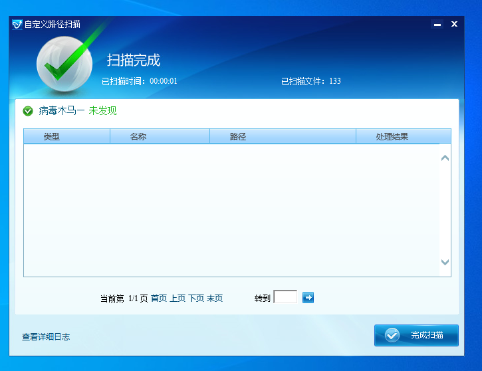
Task: Jump to next page via 下页
Action: point(196,299)
